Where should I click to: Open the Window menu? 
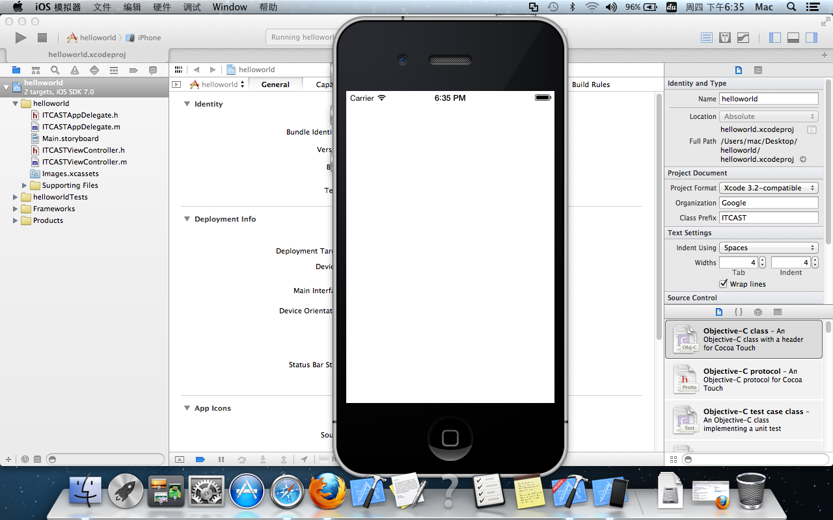point(230,7)
